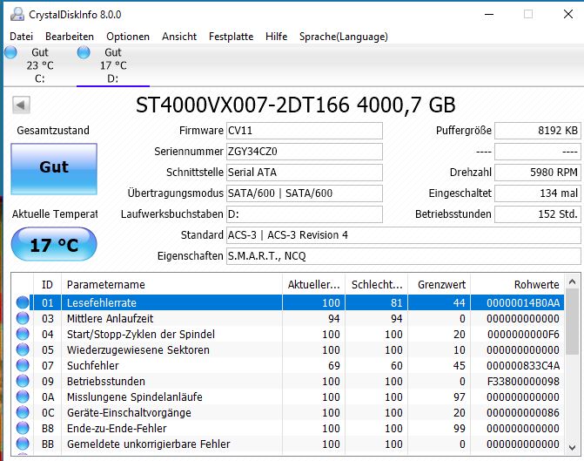This screenshot has width=584, height=461.
Task: Click the attribute list scrollbar thumb
Action: 573,322
